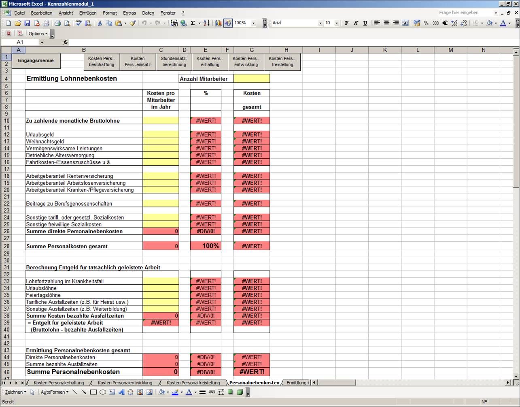Click the Kosten Pers.-beschaffung button

[x=102, y=62]
